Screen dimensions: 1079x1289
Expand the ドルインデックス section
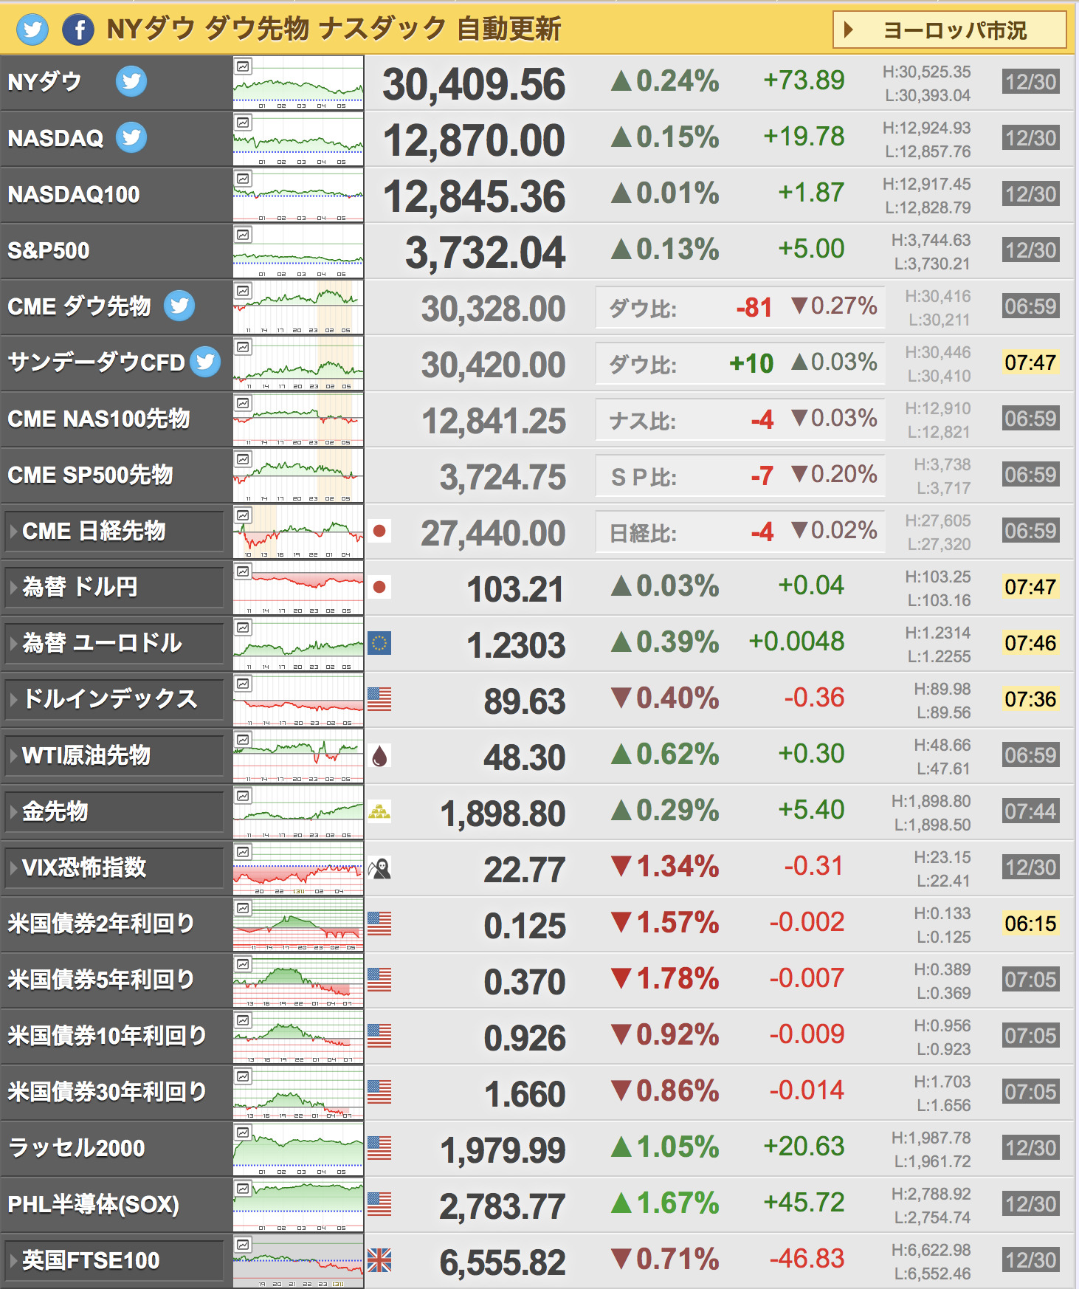[114, 699]
